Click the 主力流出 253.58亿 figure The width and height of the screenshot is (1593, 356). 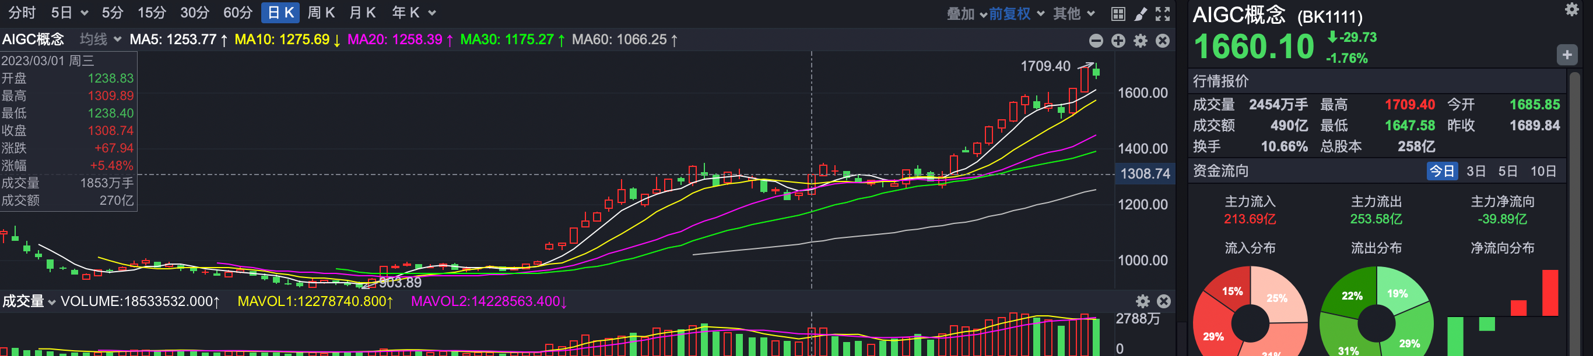pyautogui.click(x=1376, y=219)
